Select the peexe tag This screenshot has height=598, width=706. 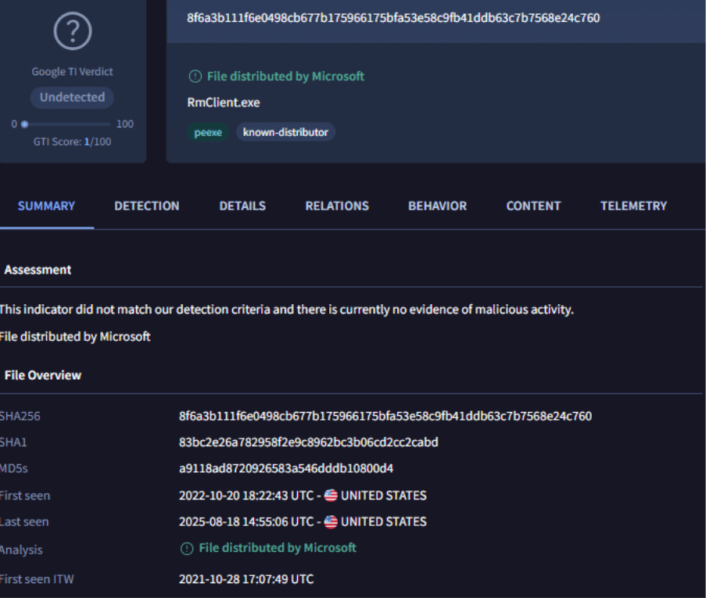click(209, 132)
